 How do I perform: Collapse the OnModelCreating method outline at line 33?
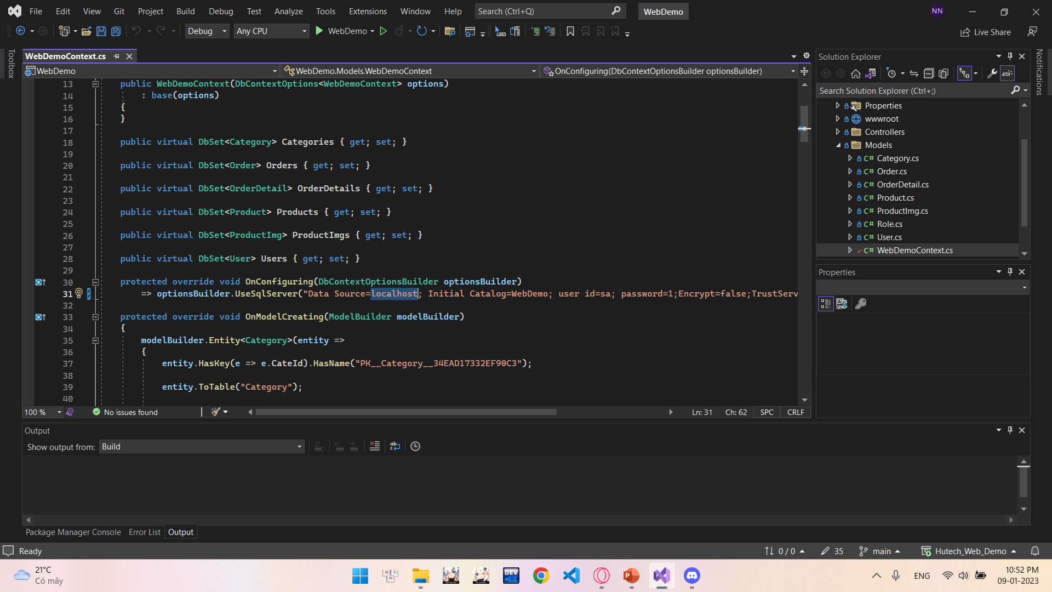point(95,317)
